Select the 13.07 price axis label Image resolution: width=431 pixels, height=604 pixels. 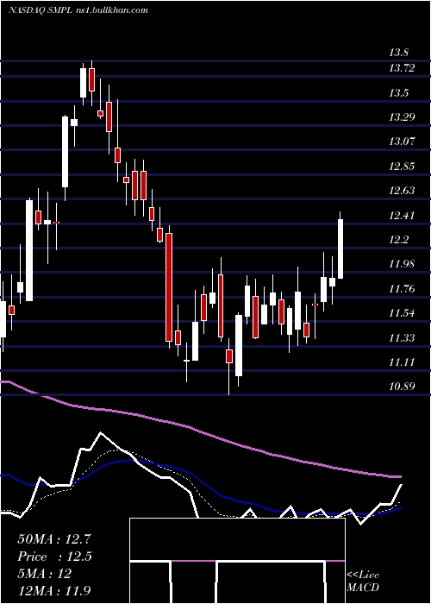tap(403, 142)
